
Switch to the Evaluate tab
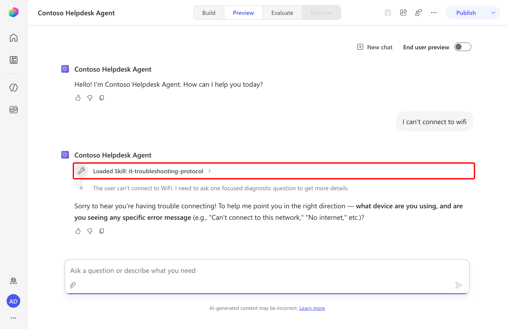(x=282, y=13)
